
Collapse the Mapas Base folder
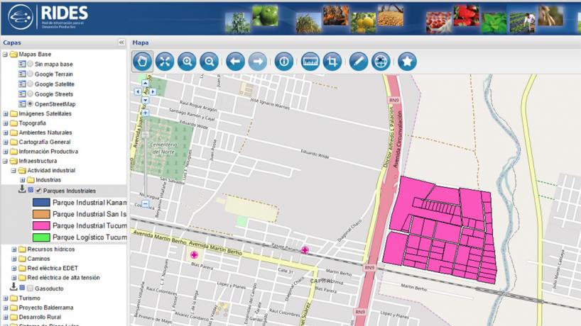(x=6, y=55)
